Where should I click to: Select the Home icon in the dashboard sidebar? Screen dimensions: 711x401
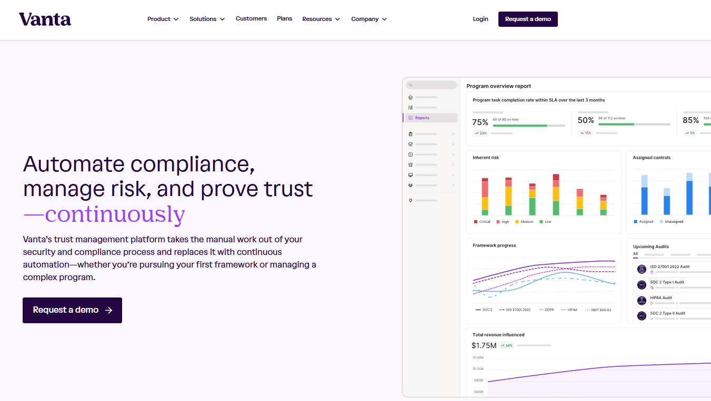pos(410,97)
